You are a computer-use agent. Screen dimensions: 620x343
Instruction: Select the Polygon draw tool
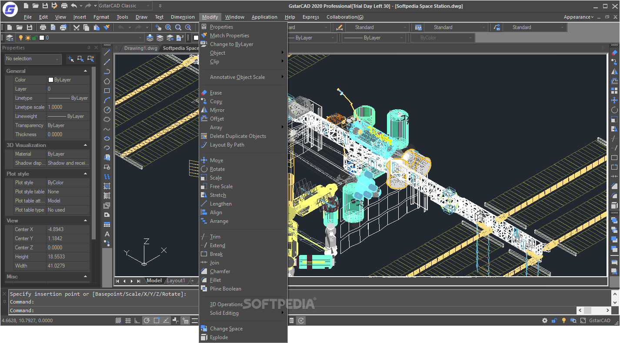coord(107,81)
